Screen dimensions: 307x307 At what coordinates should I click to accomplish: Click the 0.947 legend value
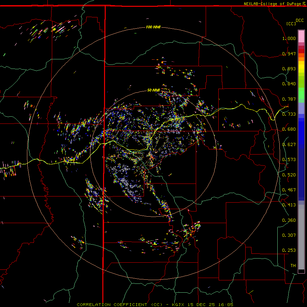coord(289,54)
